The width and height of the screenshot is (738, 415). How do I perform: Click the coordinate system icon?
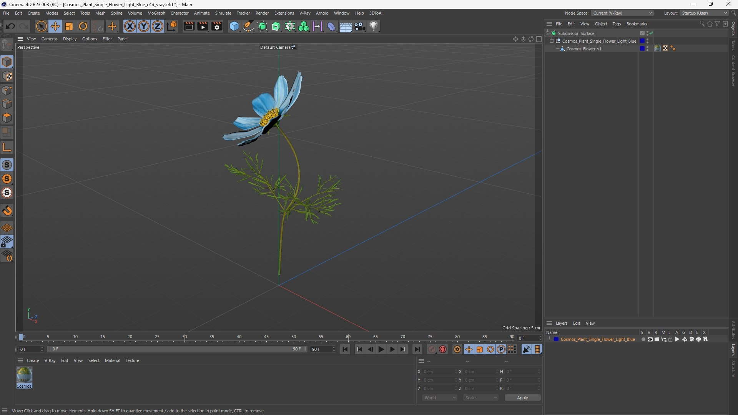pos(172,26)
